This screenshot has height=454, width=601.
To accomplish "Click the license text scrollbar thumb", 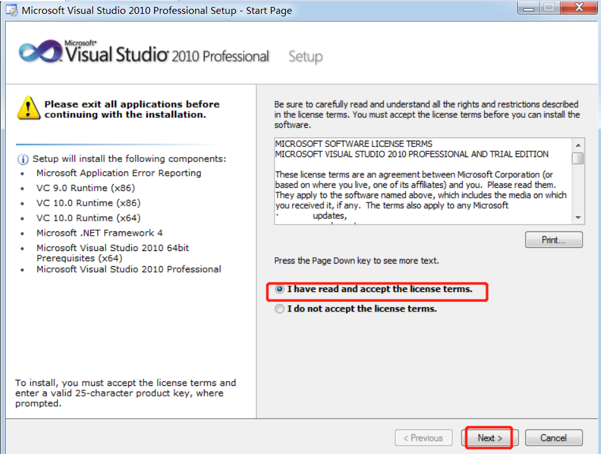I will (x=578, y=158).
